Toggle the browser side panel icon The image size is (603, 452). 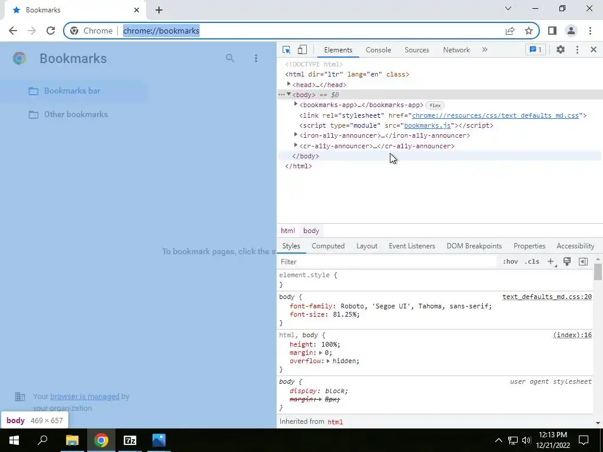[552, 31]
